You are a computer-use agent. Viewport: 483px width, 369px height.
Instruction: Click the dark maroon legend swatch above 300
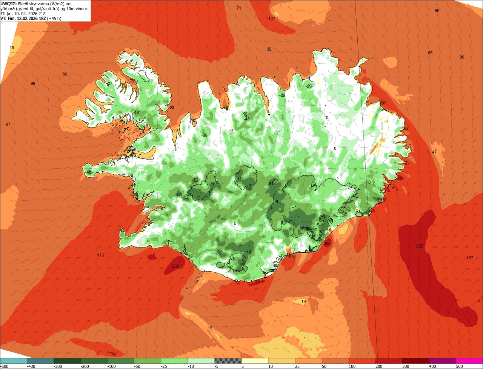[x=415, y=361]
